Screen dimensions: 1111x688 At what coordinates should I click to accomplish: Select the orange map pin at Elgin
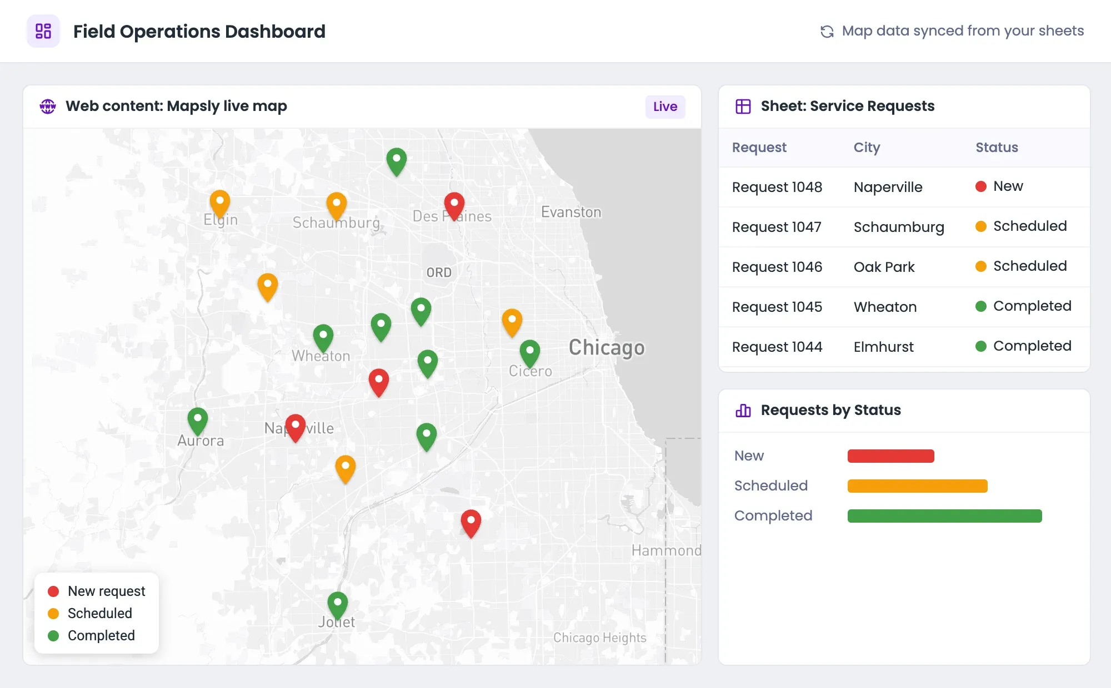[x=220, y=204]
